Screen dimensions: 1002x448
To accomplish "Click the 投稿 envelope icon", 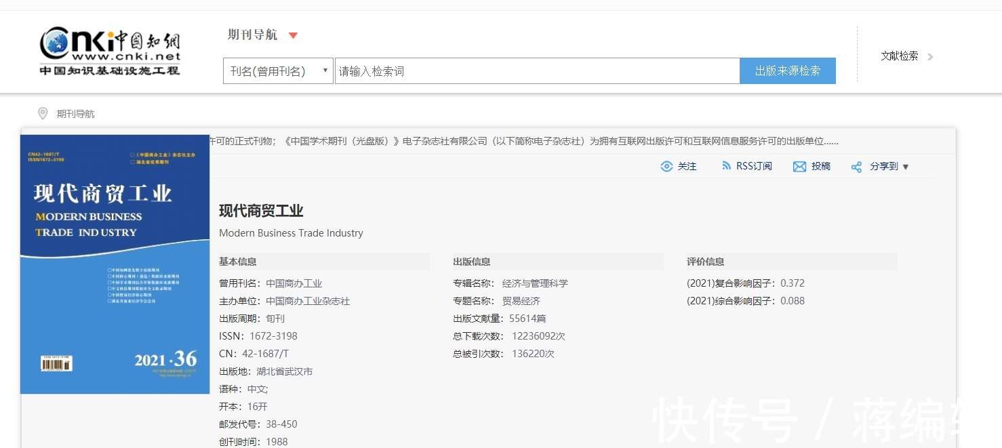I will [x=799, y=167].
